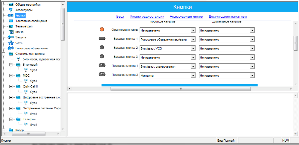This screenshot has height=145, width=299.
Task: Click the Quik-Call II folder icon
Action: (x=18, y=86)
